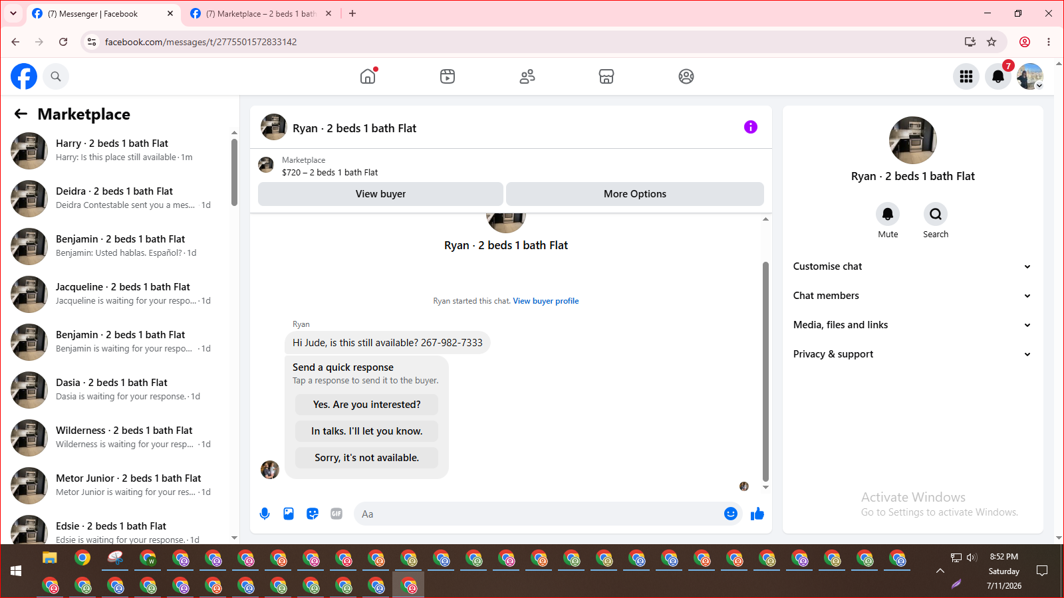Bookmark this page with the star icon

[992, 42]
